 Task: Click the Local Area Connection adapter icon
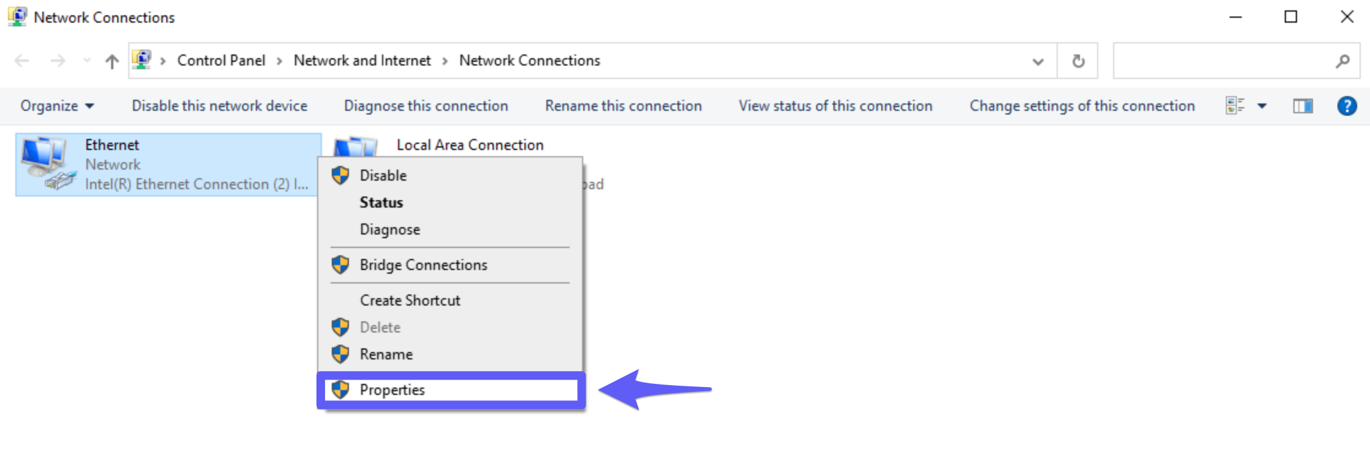pyautogui.click(x=355, y=147)
